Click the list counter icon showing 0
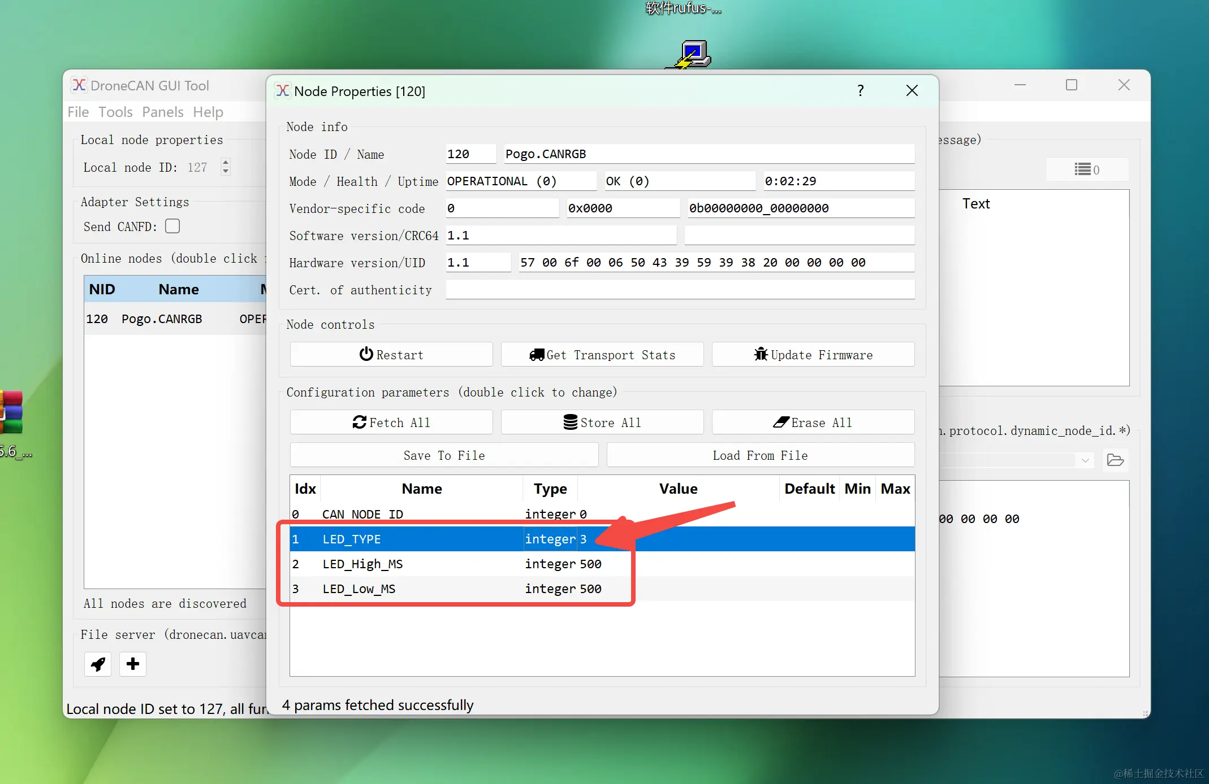1209x784 pixels. point(1086,169)
